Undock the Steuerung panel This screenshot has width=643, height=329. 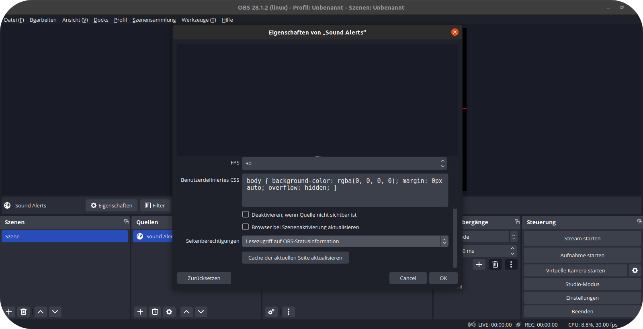[639, 222]
